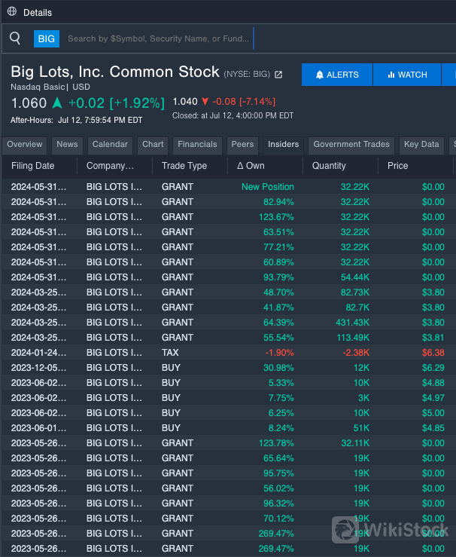Open the Government Trades tab
The image size is (456, 557).
point(351,145)
